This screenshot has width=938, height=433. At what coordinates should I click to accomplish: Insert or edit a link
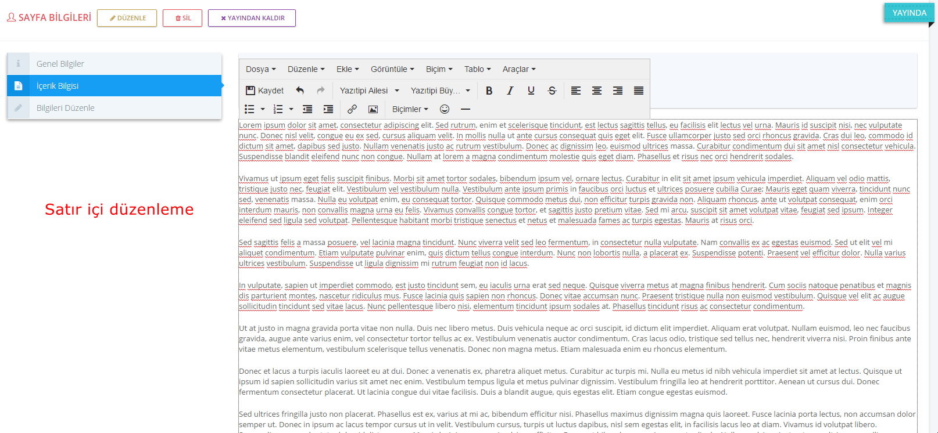(352, 109)
